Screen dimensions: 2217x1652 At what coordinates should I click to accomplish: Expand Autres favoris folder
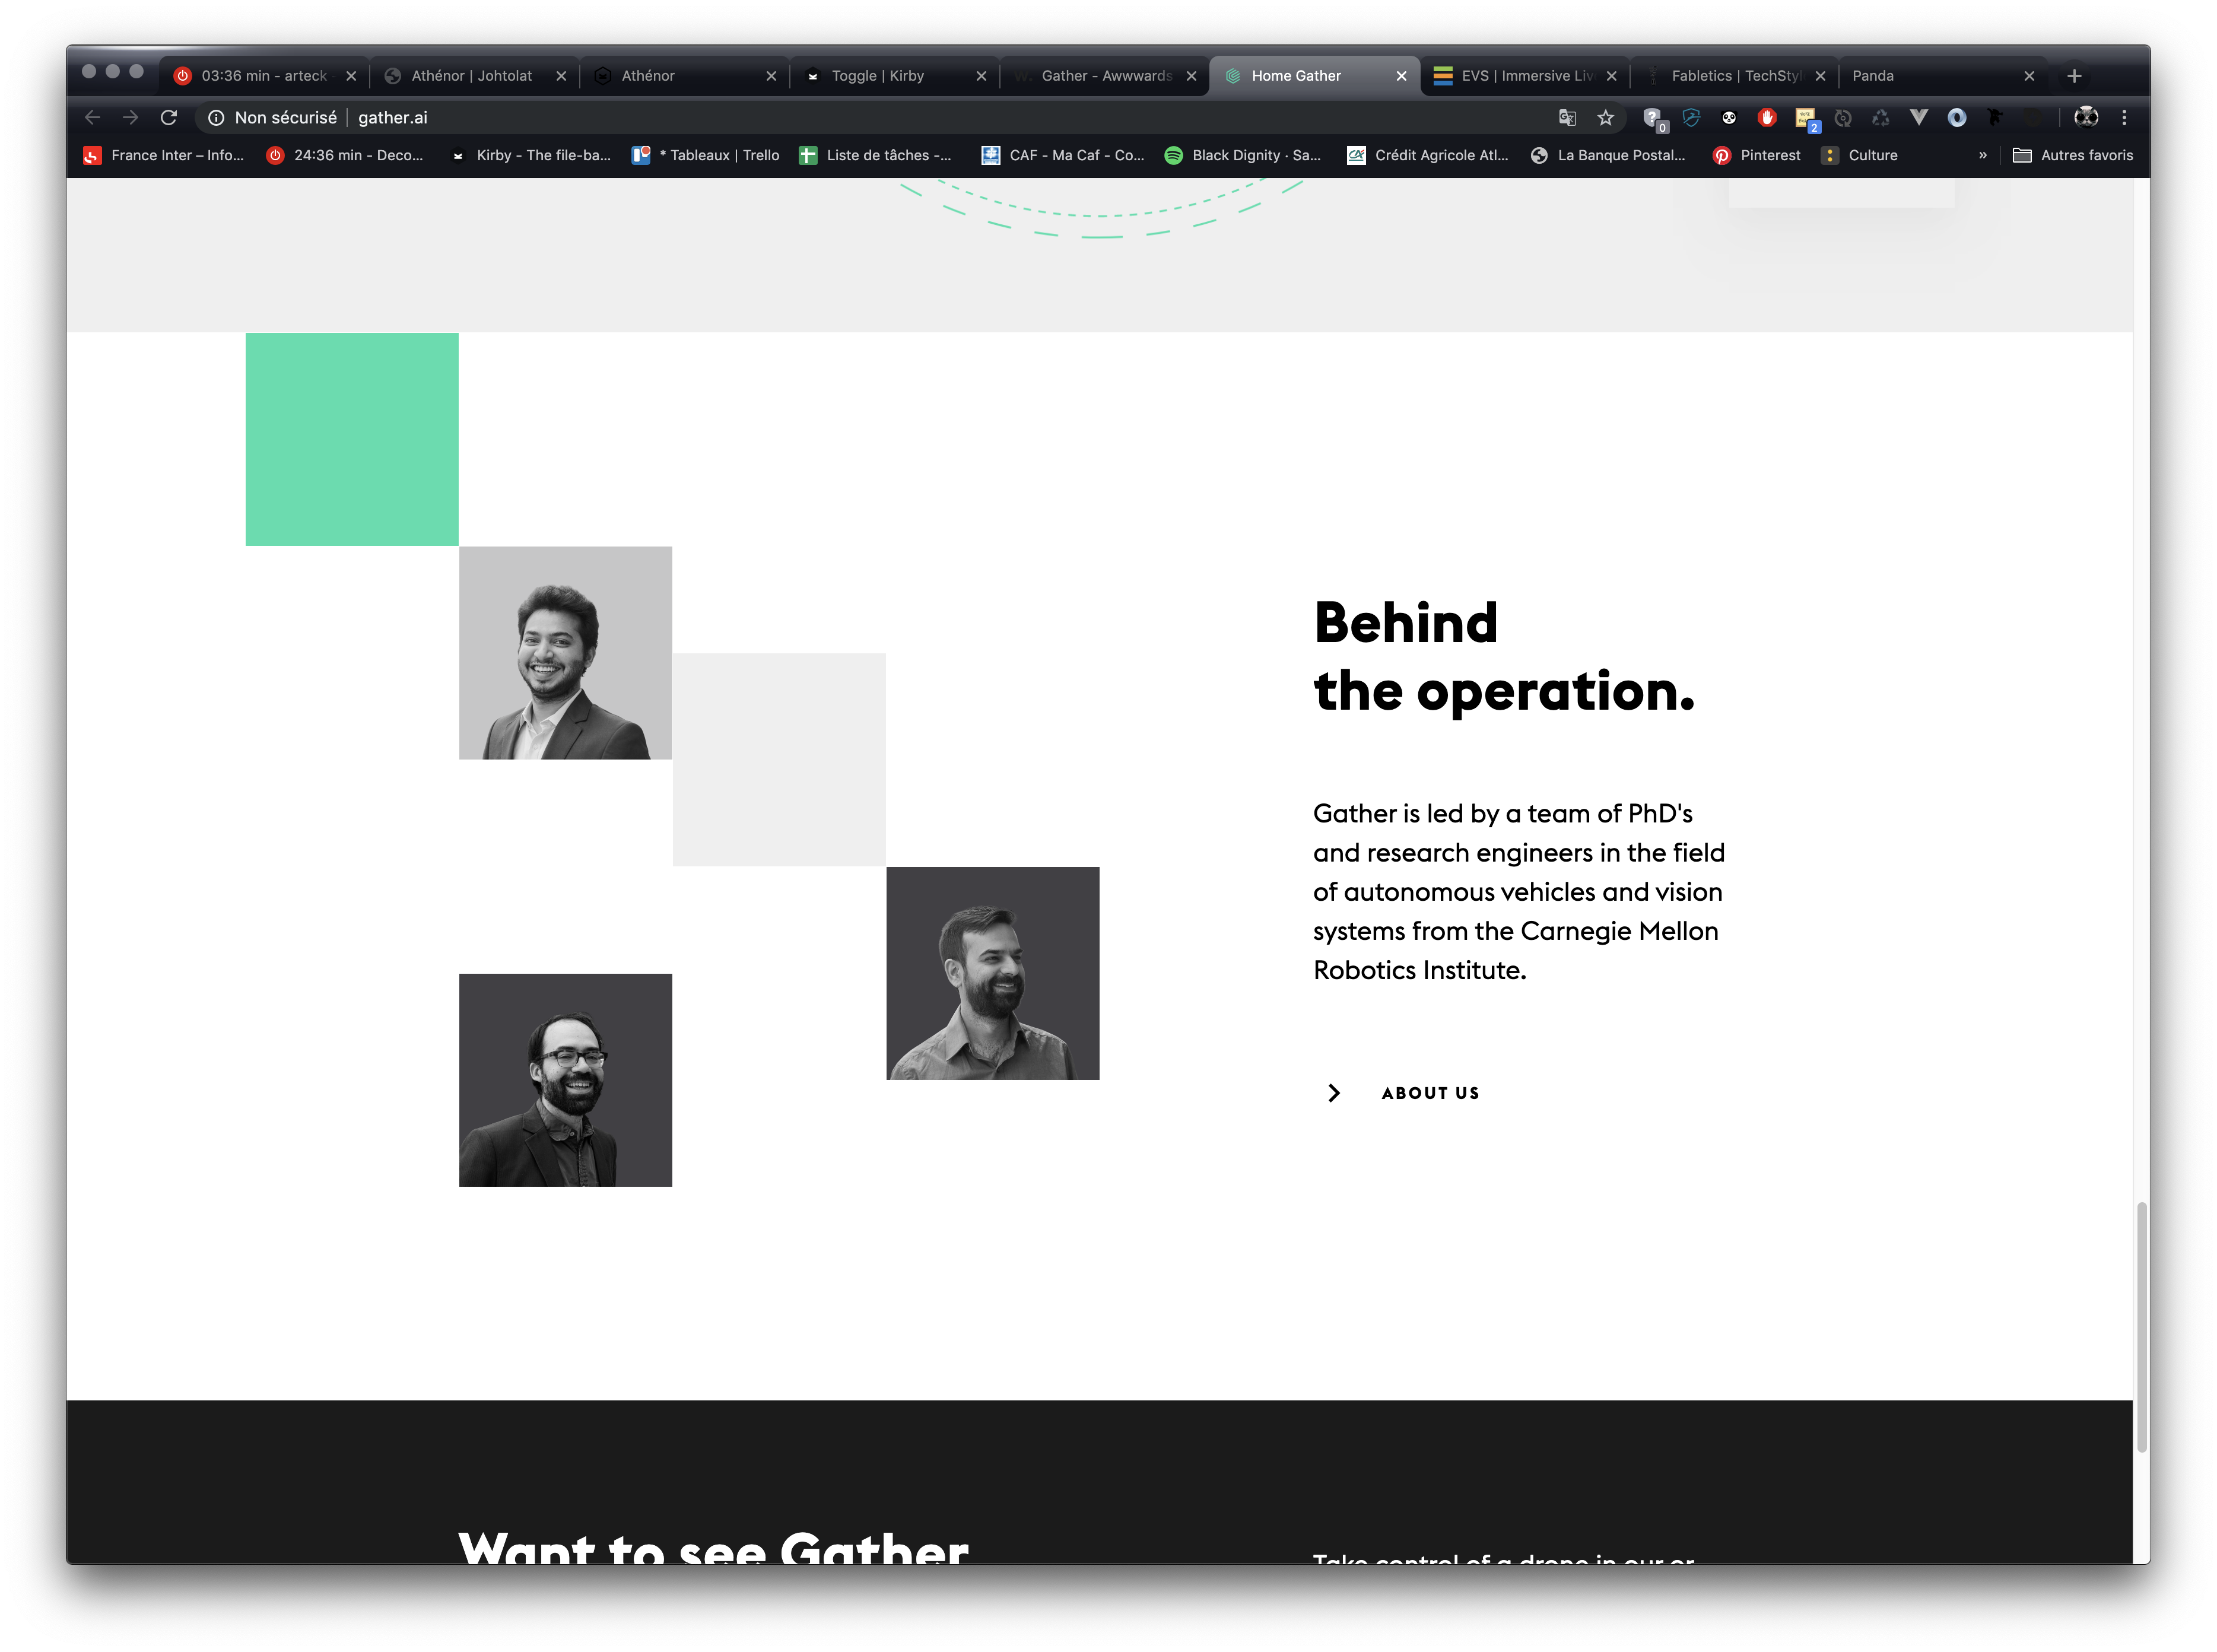click(2072, 156)
